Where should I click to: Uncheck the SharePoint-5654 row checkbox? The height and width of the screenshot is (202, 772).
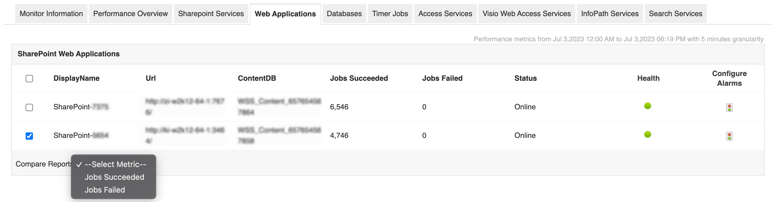click(x=29, y=136)
